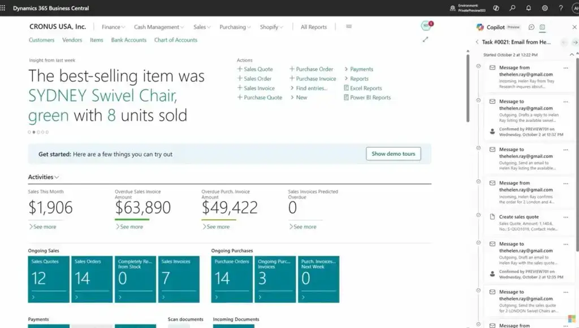Open All Reports menu item
579x328 pixels.
(x=313, y=27)
